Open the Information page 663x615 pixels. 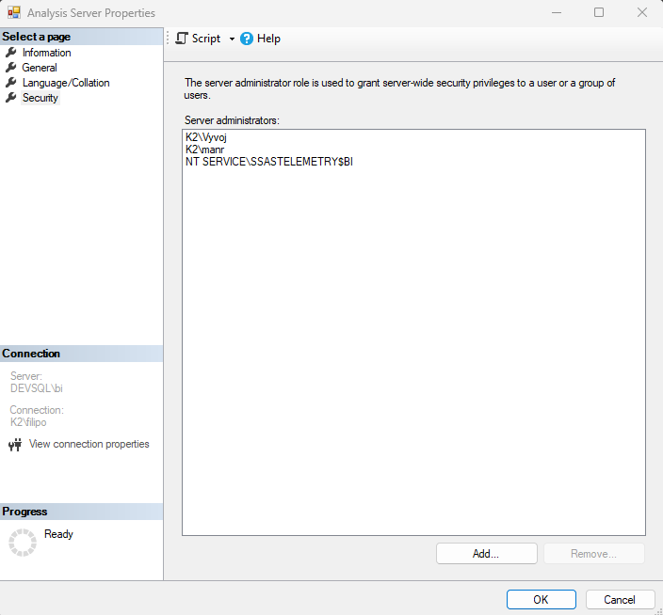coord(46,53)
